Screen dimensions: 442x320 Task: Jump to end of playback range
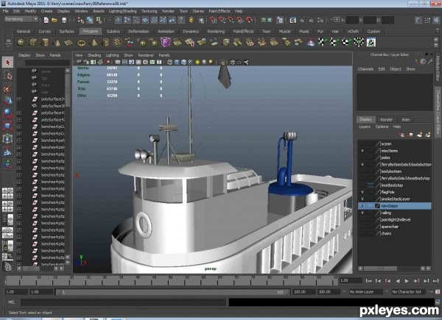tap(436, 281)
